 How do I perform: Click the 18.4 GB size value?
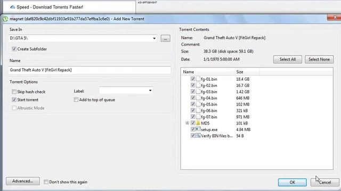pos(243,79)
